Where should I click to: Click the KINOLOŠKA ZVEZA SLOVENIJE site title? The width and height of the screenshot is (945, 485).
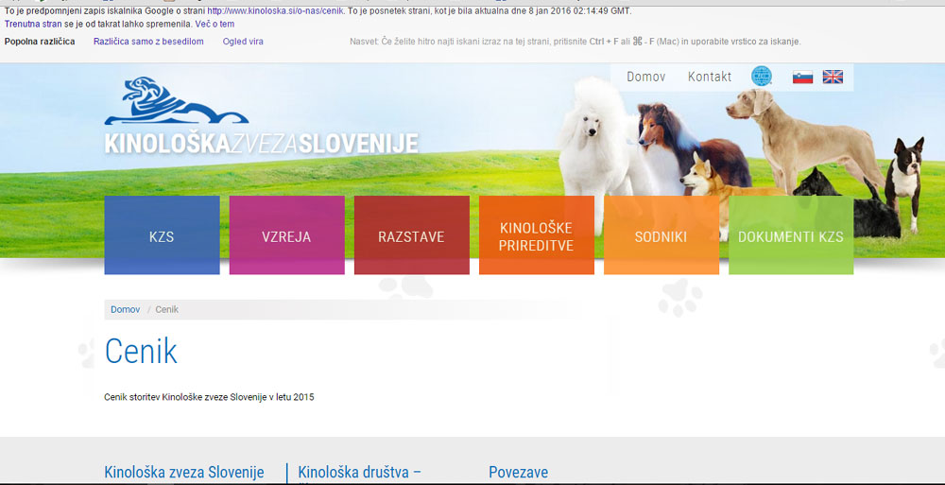click(x=261, y=144)
